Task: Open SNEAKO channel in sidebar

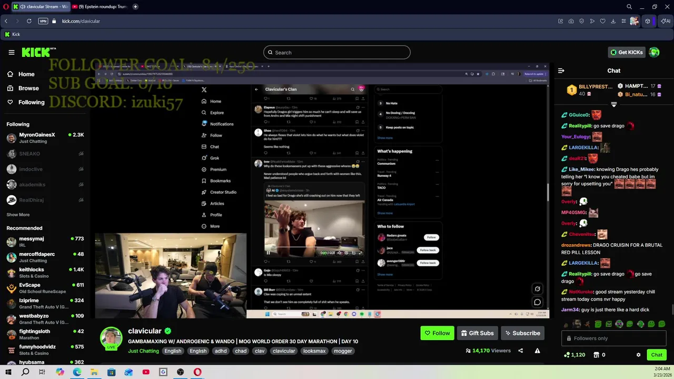Action: [x=45, y=154]
